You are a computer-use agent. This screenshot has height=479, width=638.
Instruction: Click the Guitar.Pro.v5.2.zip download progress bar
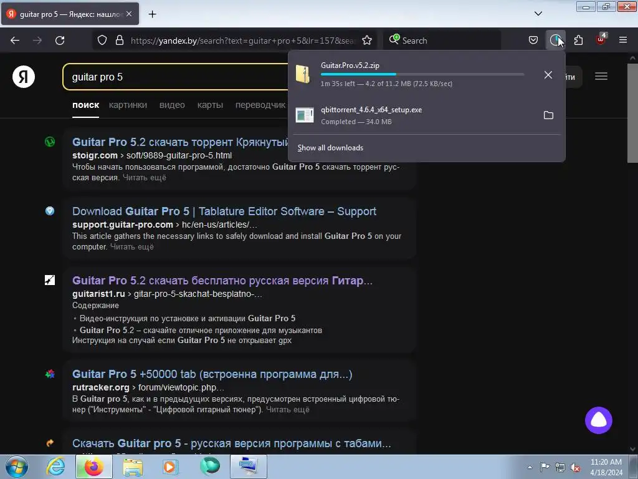422,75
